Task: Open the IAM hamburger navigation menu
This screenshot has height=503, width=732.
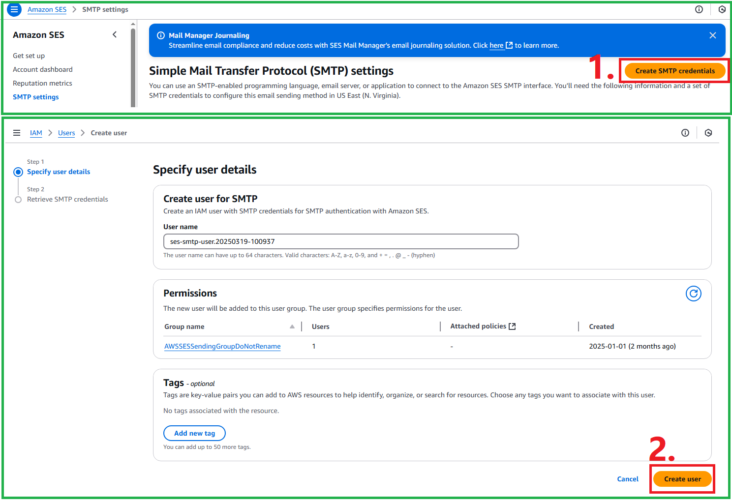Action: (17, 133)
